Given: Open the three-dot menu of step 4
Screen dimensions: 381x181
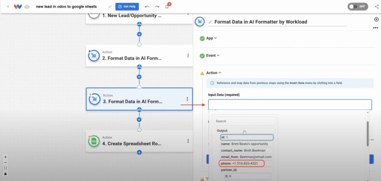Looking at the screenshot, I should [188, 141].
